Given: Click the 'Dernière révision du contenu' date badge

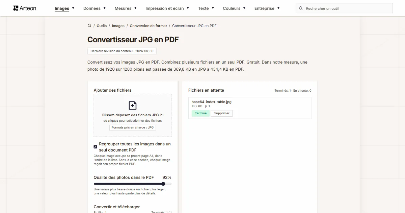Looking at the screenshot, I should point(122,51).
